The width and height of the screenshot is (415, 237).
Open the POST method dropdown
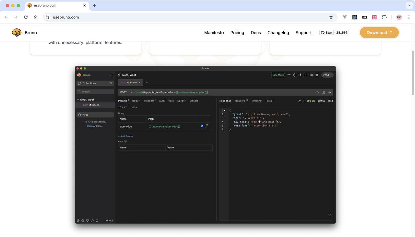126,92
